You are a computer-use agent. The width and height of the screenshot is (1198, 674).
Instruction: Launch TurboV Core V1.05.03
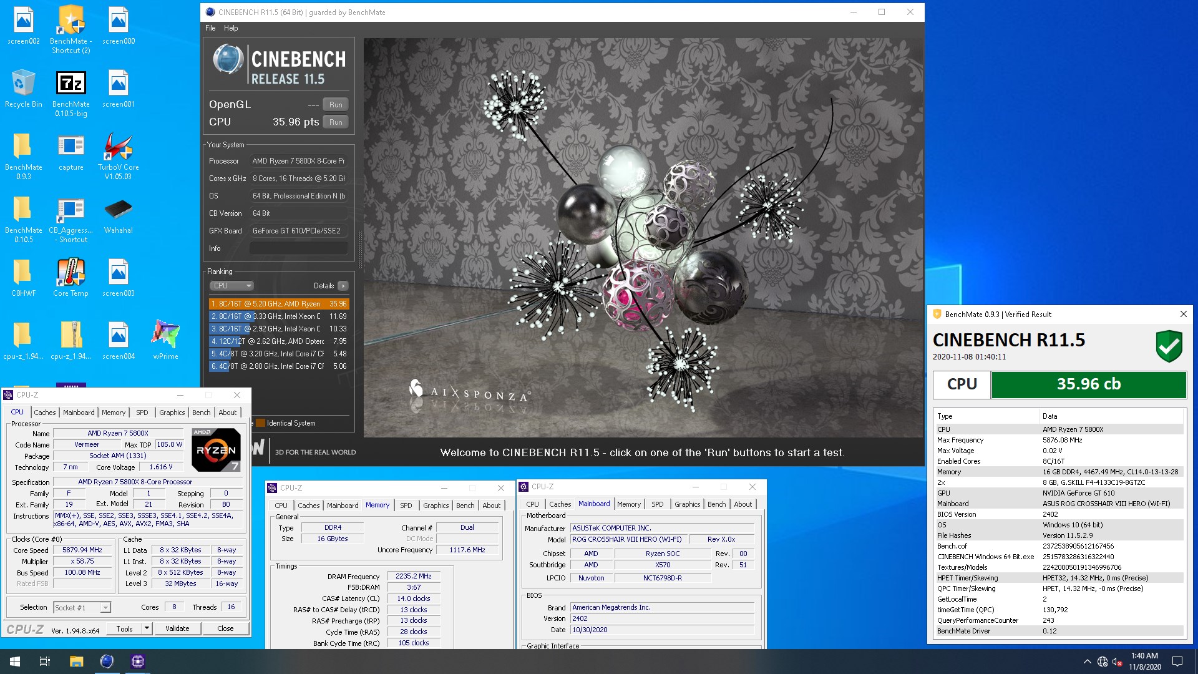119,156
